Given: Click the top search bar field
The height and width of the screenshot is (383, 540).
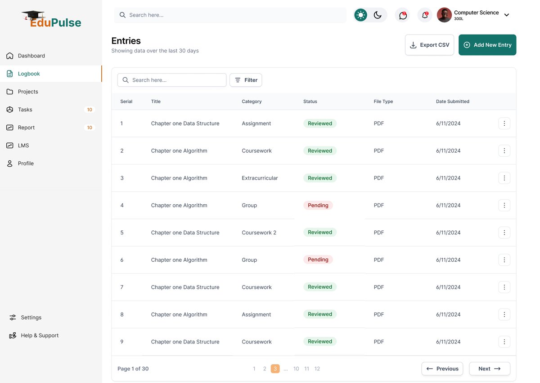Looking at the screenshot, I should 230,15.
